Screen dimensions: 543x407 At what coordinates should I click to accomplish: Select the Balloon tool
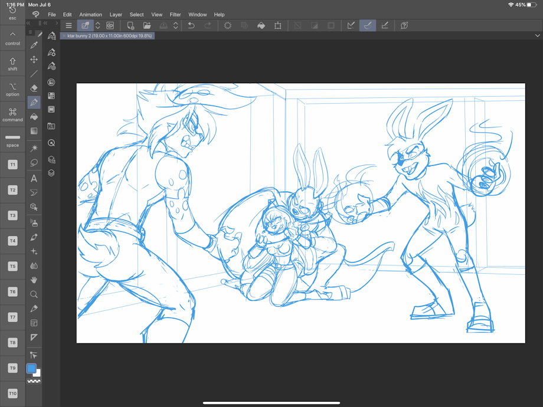[x=34, y=192]
